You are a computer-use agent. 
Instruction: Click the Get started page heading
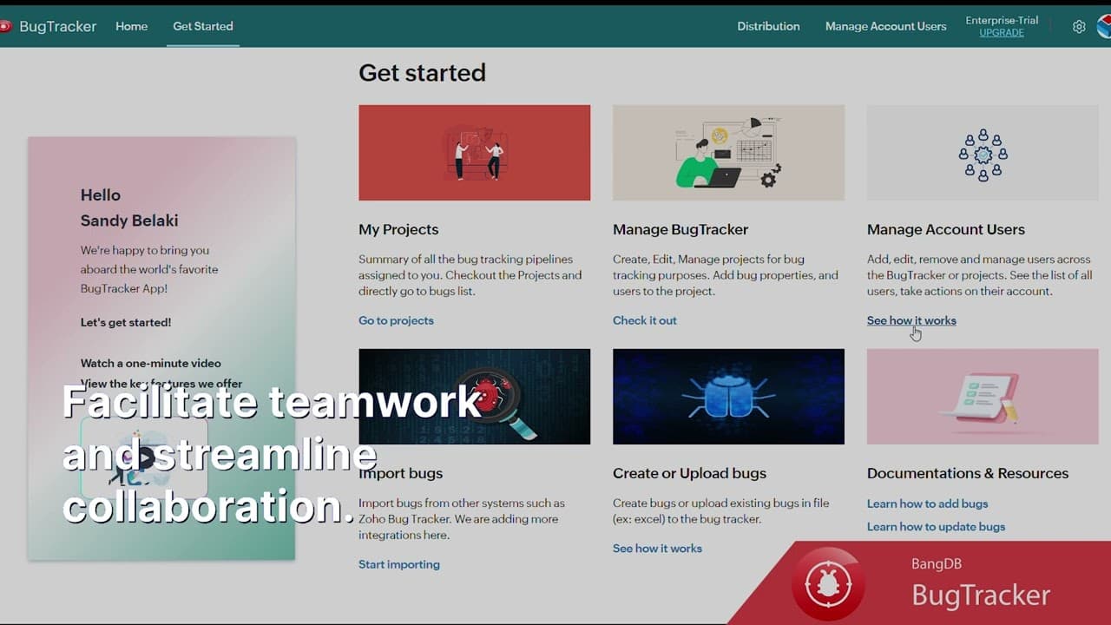(422, 73)
